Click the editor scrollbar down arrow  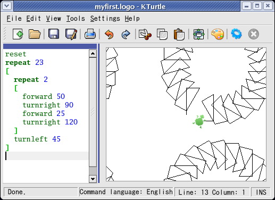pyautogui.click(x=93, y=179)
